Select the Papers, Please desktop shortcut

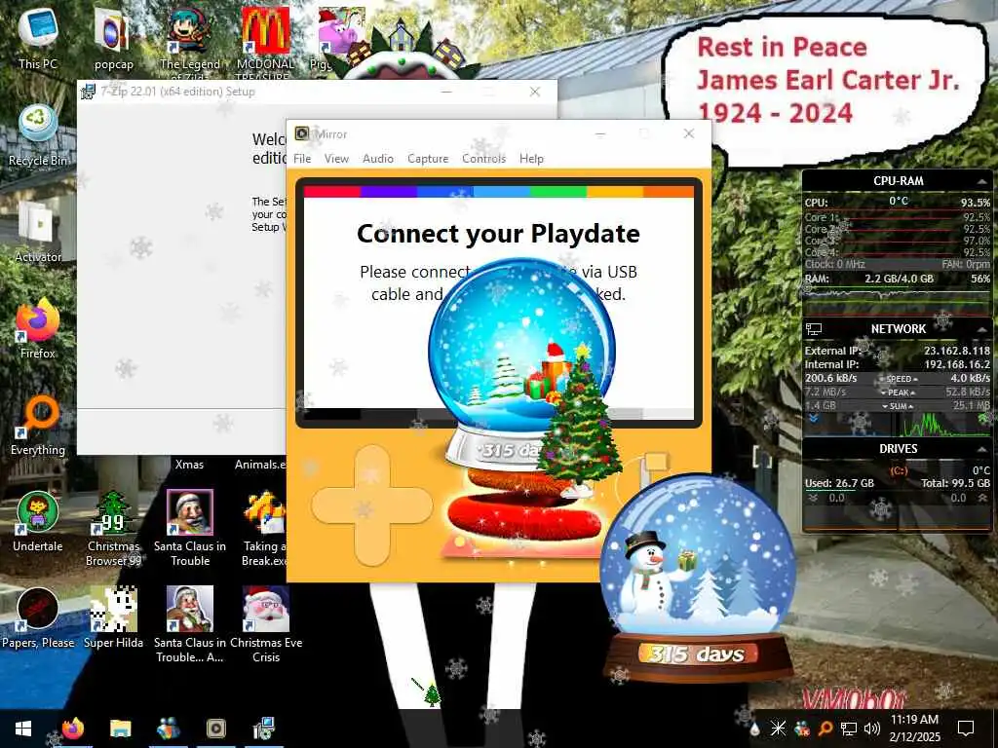pyautogui.click(x=38, y=617)
